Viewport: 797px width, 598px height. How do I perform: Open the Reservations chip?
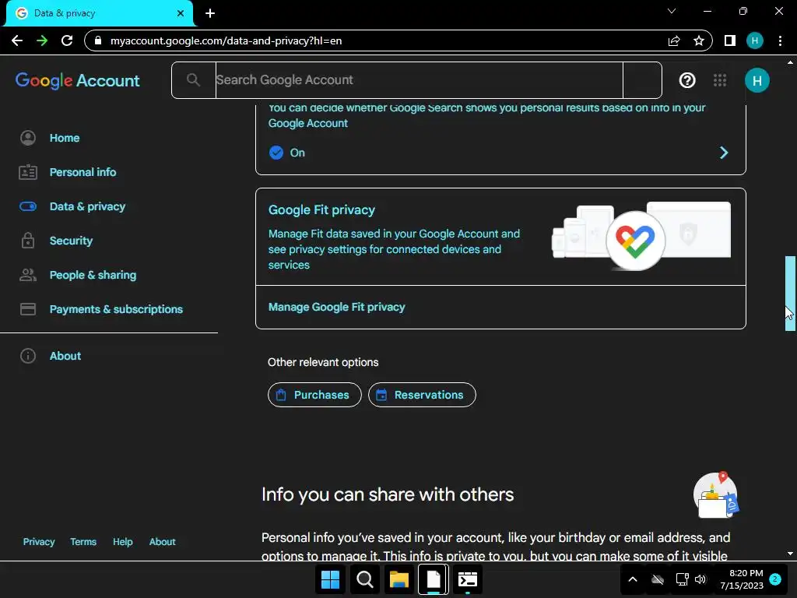coord(422,395)
